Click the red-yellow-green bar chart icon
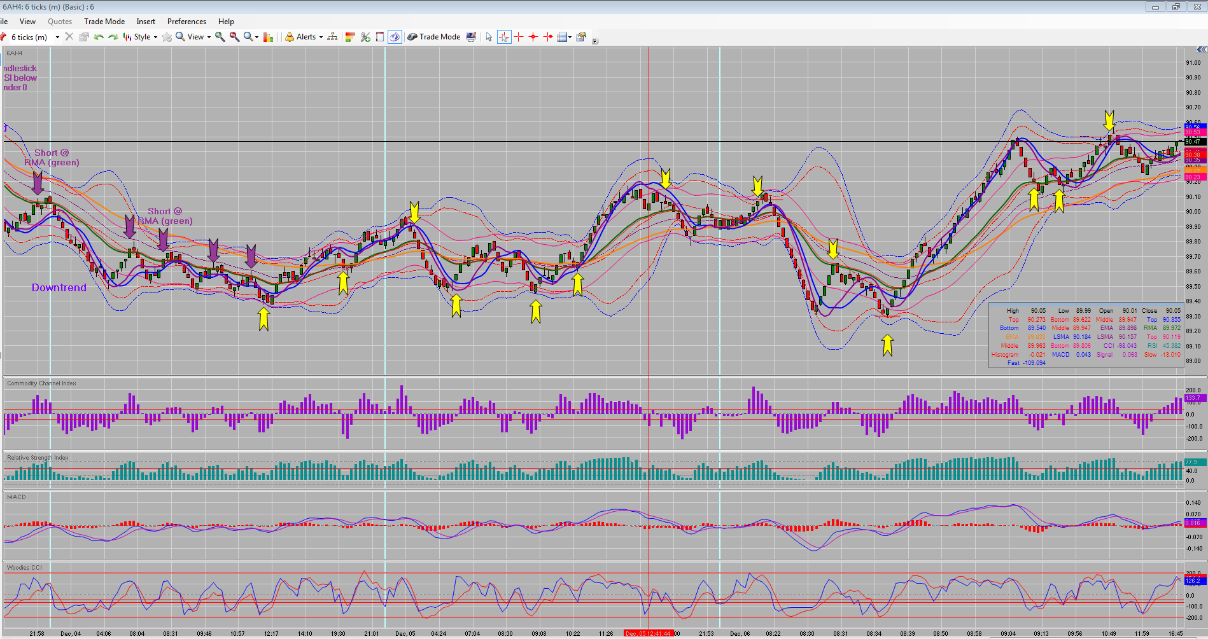Image resolution: width=1208 pixels, height=639 pixels. pyautogui.click(x=268, y=37)
